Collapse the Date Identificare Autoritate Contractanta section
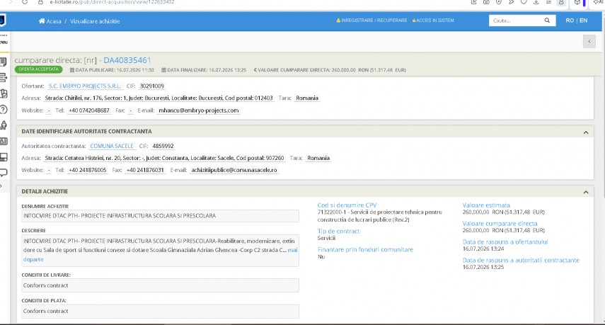This screenshot has width=605, height=325. pos(586,132)
